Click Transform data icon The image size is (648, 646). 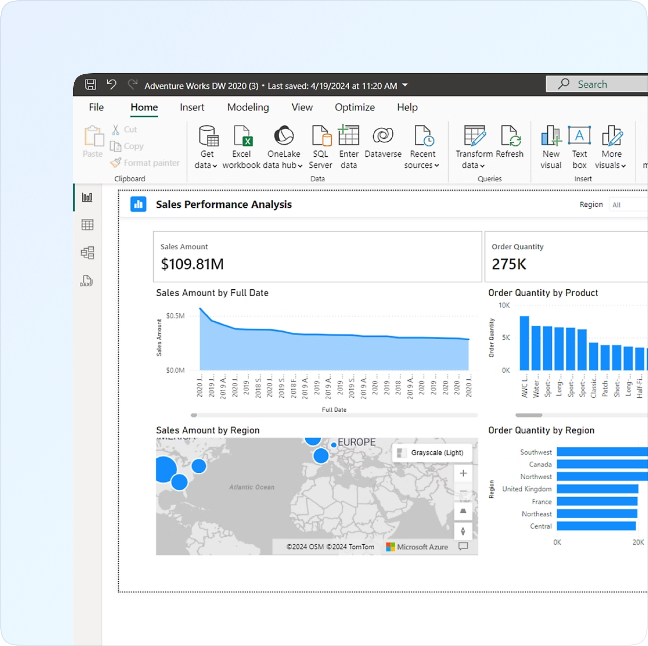point(475,135)
